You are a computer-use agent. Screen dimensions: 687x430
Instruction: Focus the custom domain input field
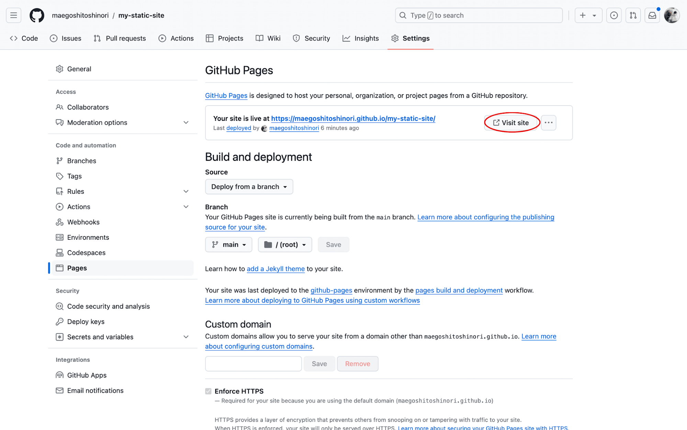254,364
